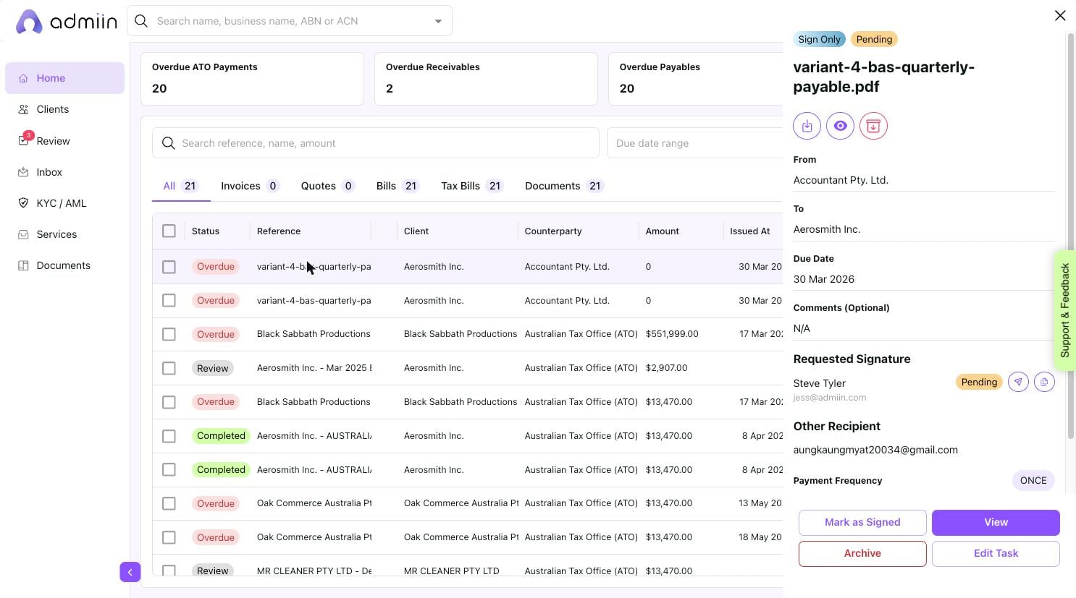
Task: Check the first Overdue variant-4-bas row
Action: pyautogui.click(x=169, y=267)
